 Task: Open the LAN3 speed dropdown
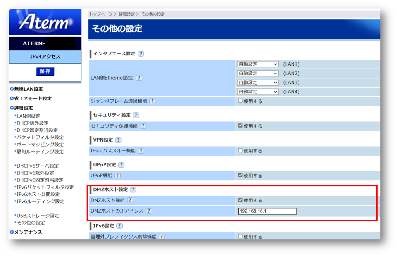pyautogui.click(x=258, y=83)
